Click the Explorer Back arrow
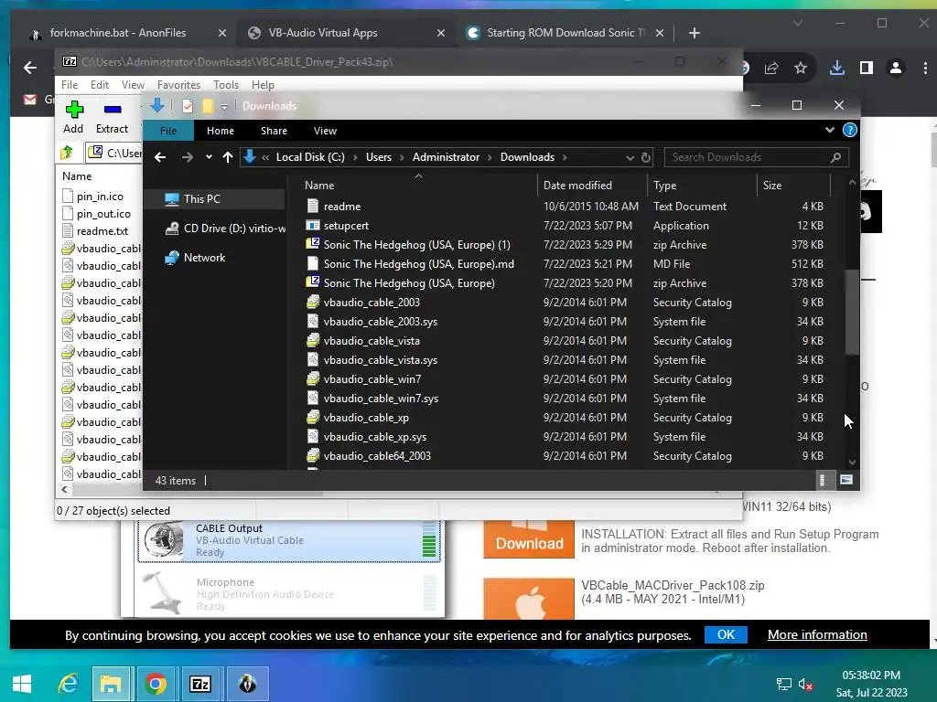937x702 pixels. click(159, 157)
